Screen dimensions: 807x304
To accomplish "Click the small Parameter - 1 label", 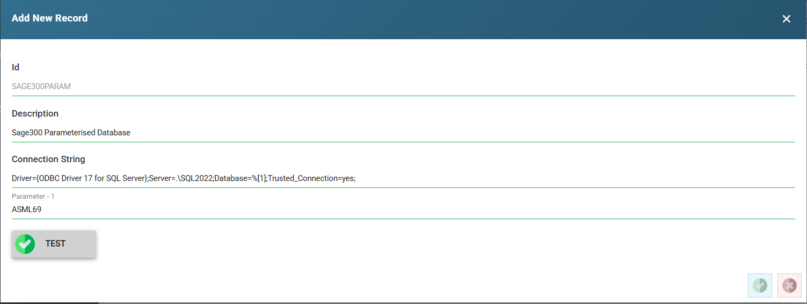I will (x=32, y=197).
